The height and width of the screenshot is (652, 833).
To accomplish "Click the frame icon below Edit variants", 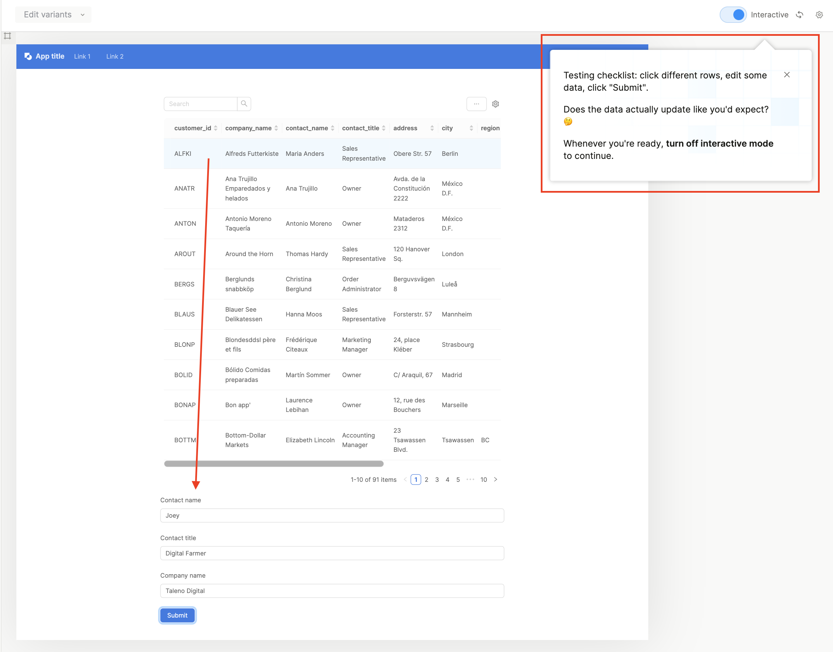I will pos(8,36).
